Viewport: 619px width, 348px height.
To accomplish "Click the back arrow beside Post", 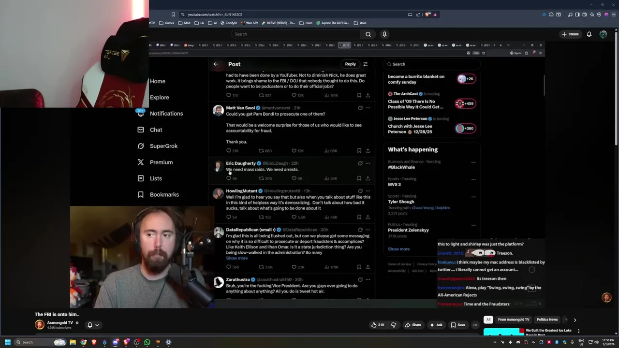I will click(216, 64).
